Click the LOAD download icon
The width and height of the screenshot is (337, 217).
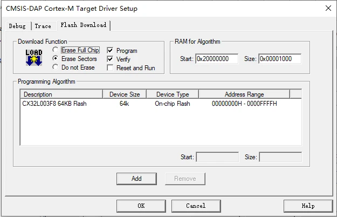tap(33, 58)
